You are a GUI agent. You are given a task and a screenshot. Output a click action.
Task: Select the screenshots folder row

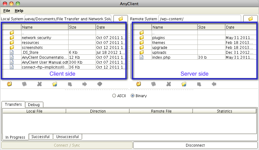click(x=64, y=47)
